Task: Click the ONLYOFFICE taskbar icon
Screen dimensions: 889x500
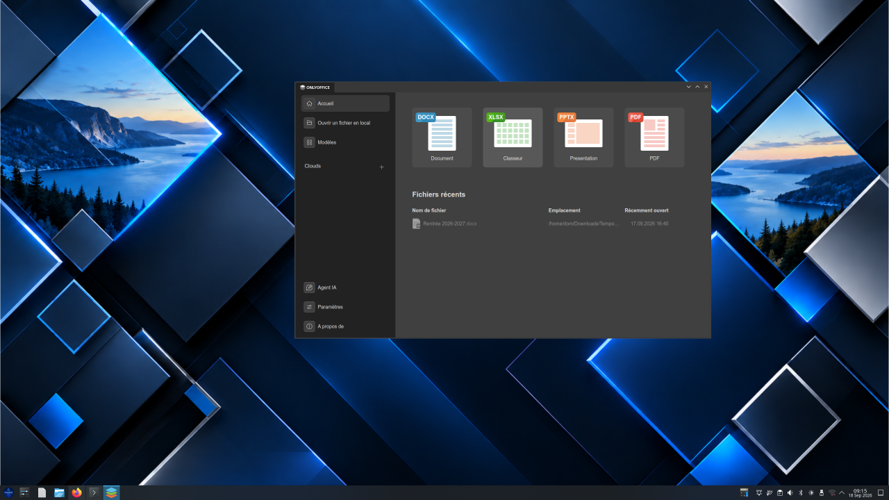Action: pos(111,492)
